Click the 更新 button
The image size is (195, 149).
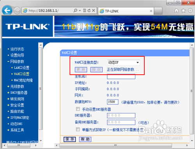click(x=81, y=70)
